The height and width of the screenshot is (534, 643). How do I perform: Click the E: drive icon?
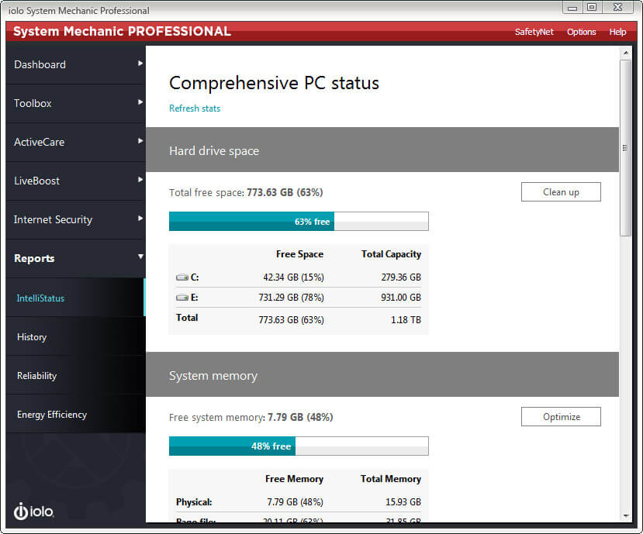point(182,298)
